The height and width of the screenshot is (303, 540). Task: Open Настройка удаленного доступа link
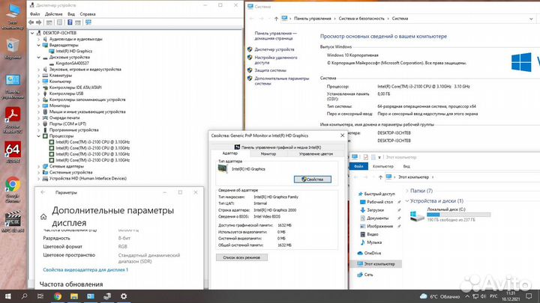(x=276, y=60)
